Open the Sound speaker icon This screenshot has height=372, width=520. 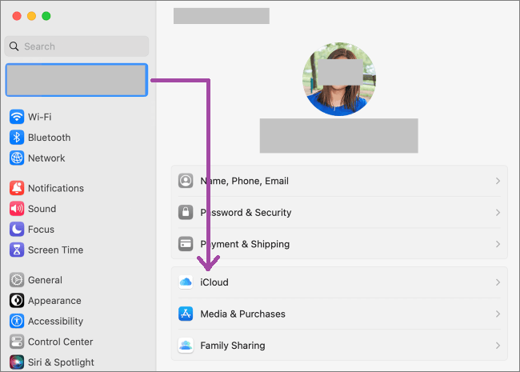[x=17, y=209]
